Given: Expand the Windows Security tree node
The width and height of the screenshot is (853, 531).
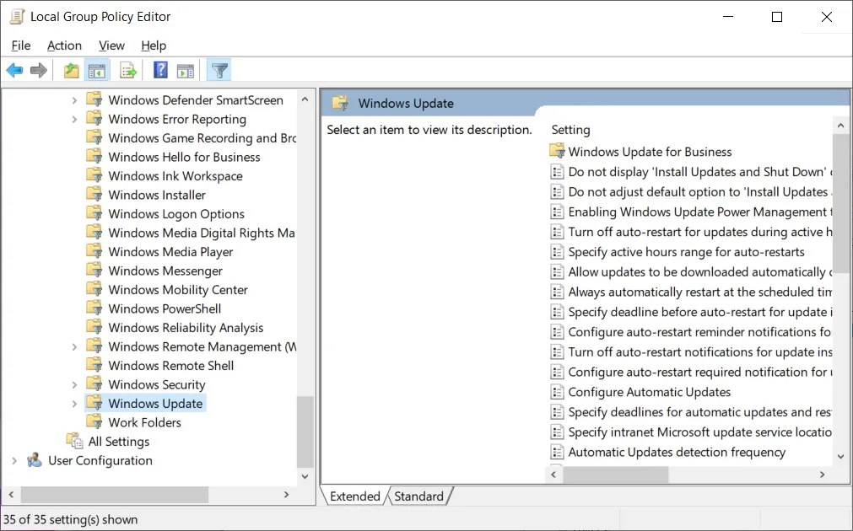Looking at the screenshot, I should (x=76, y=383).
